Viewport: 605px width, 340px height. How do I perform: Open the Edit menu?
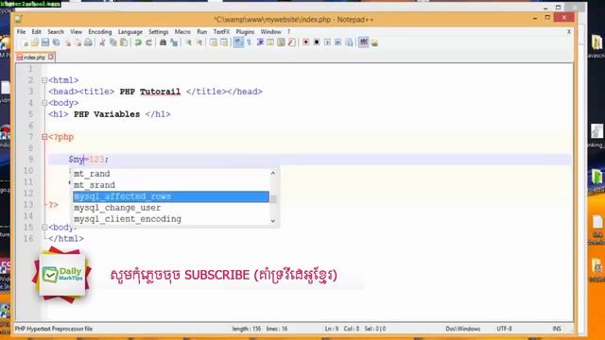coord(36,31)
